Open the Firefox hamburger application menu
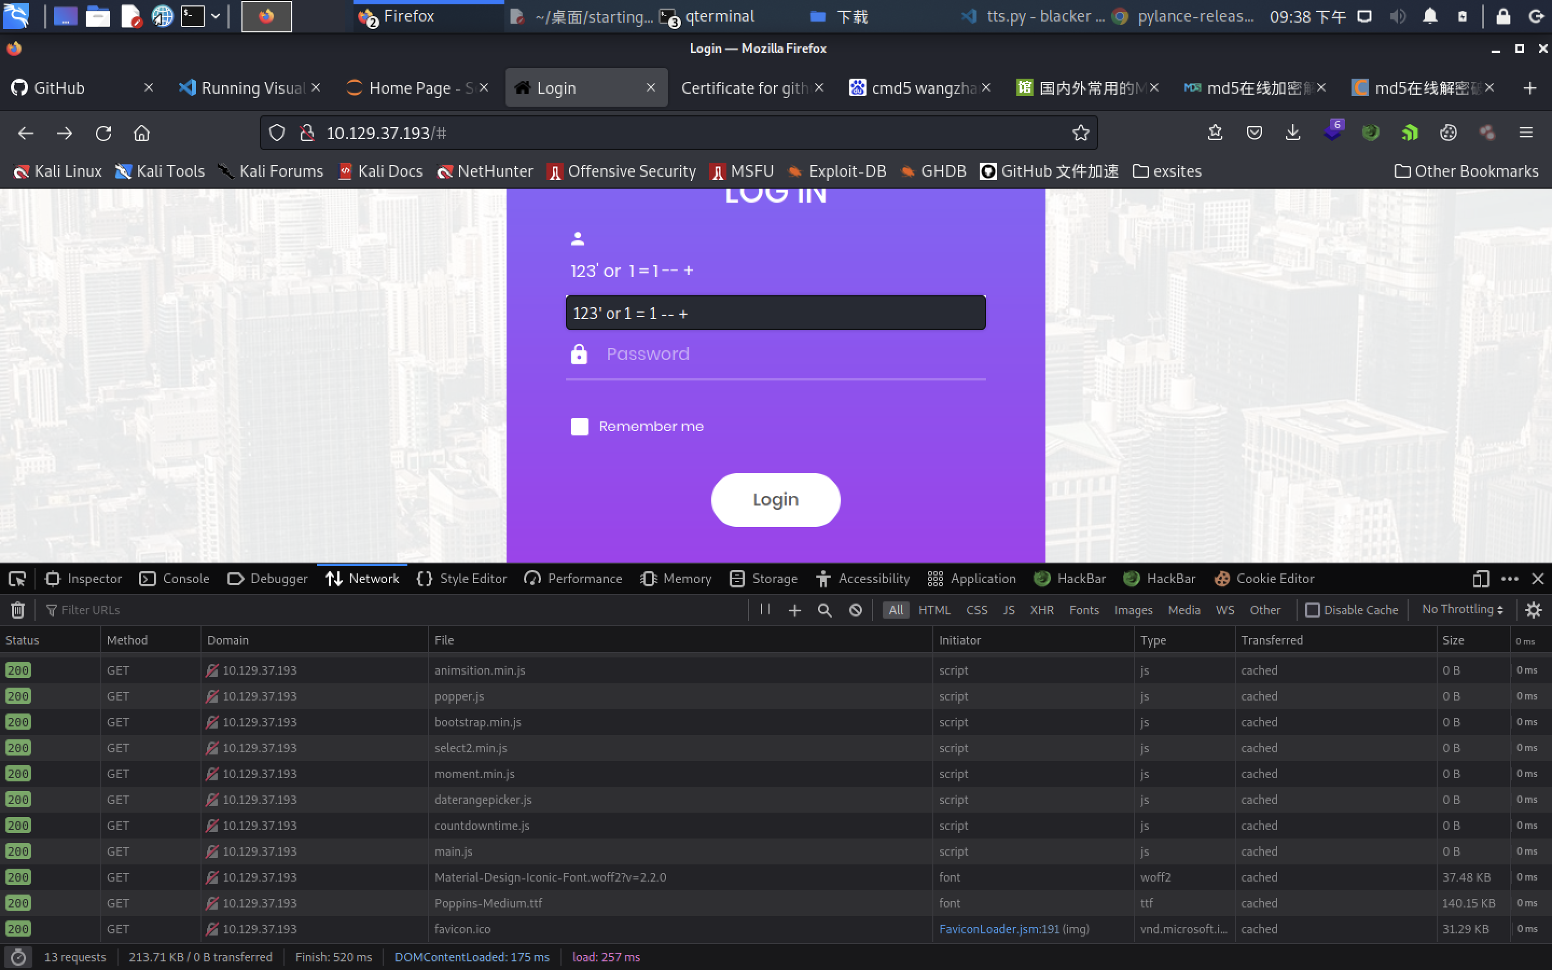This screenshot has height=970, width=1552. click(1526, 133)
